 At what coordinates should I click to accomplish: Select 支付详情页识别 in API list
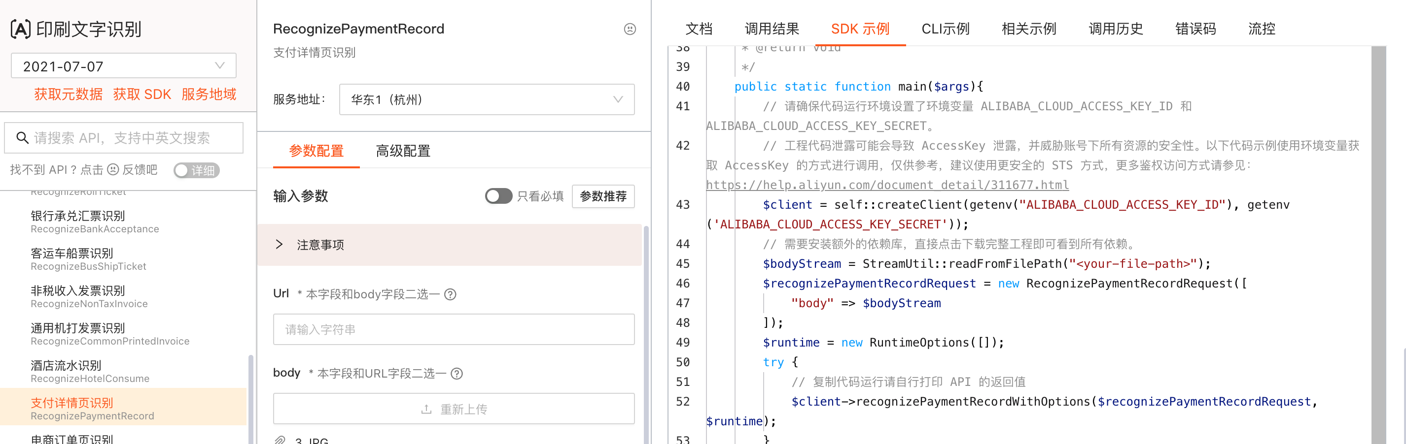pos(123,407)
